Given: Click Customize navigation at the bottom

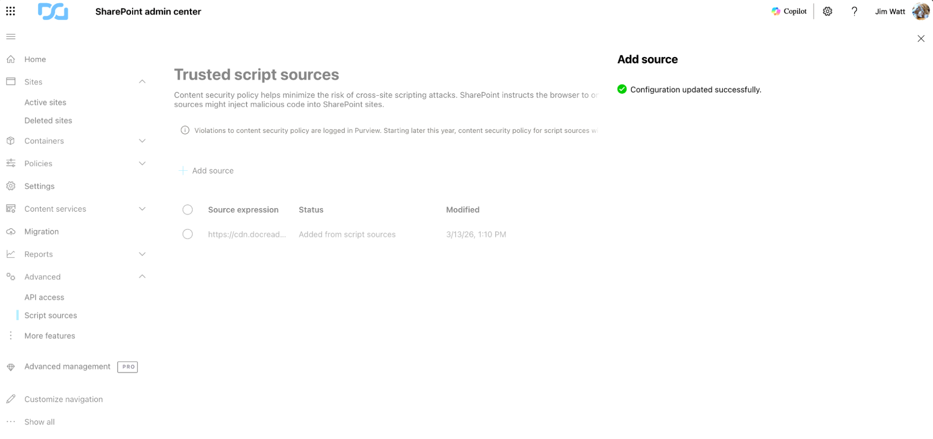Looking at the screenshot, I should point(63,399).
